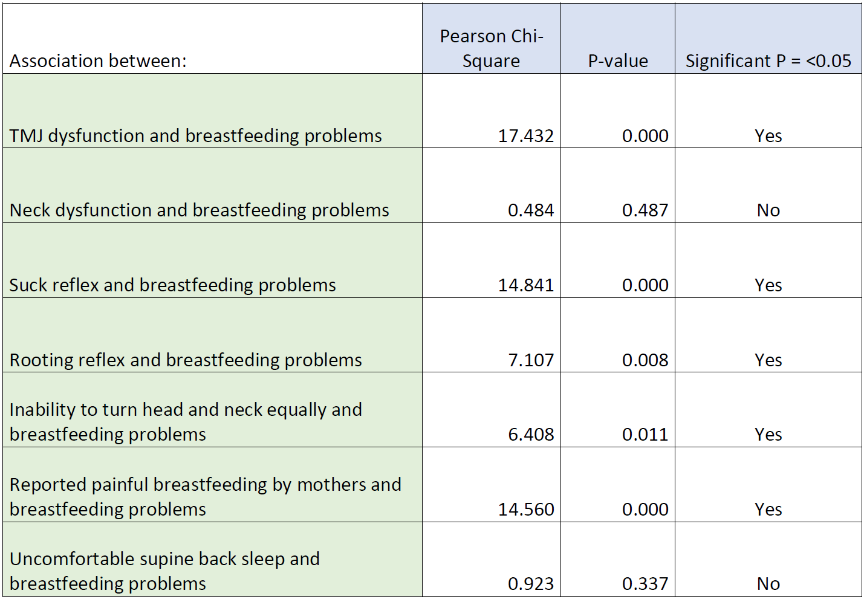Click the 'Significant P = <0.05' header
This screenshot has height=599, width=864.
pyautogui.click(x=768, y=61)
